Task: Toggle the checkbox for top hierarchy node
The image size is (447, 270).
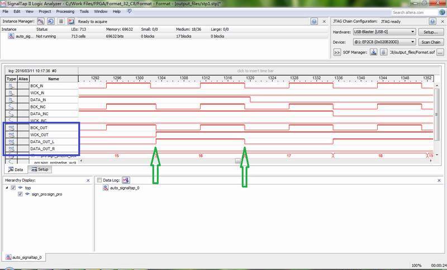Action: tap(13, 188)
